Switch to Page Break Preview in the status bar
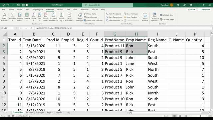213x120 pixels. (186, 116)
